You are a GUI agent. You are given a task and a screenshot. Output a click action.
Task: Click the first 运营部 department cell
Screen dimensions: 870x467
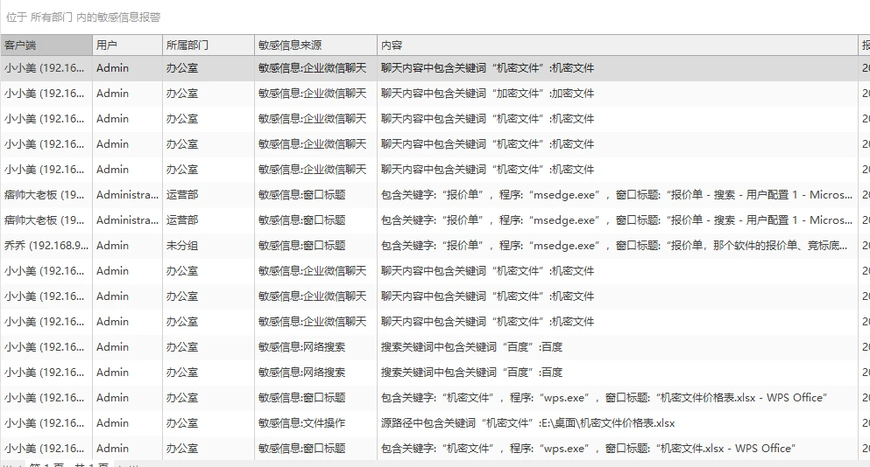(x=182, y=195)
